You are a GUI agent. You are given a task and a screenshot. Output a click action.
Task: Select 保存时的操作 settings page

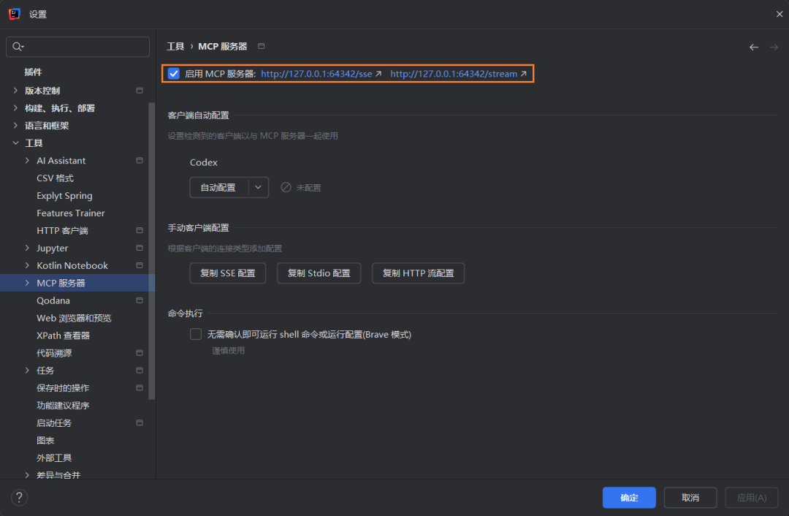[x=63, y=388]
